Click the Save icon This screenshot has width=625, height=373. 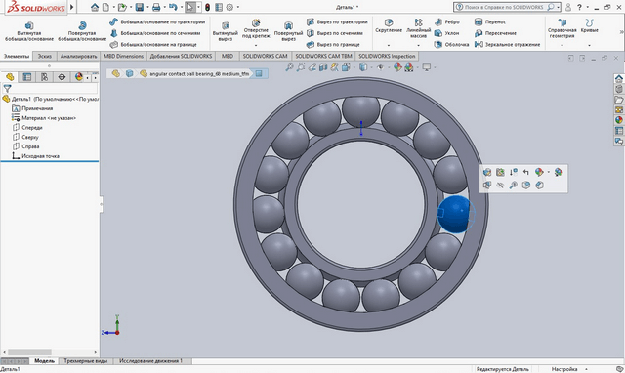[x=139, y=7]
